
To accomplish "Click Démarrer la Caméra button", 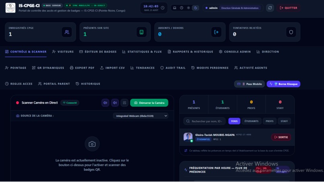I will click(x=149, y=103).
